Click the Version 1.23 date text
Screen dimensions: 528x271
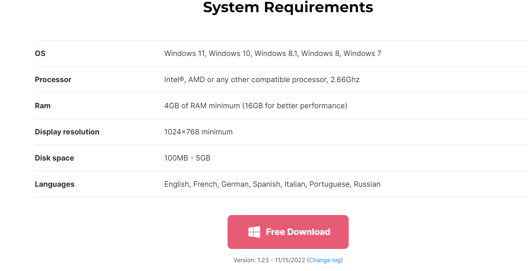pos(269,260)
